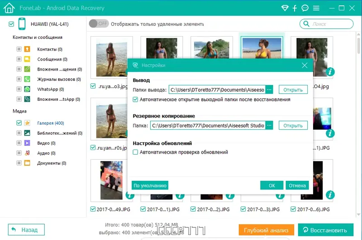
Task: Select Вложения ...tsApp (0) category
Action: click(59, 99)
